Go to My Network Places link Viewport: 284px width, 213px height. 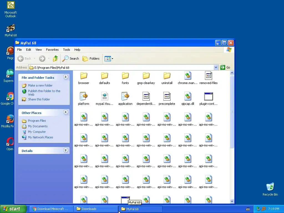40,137
